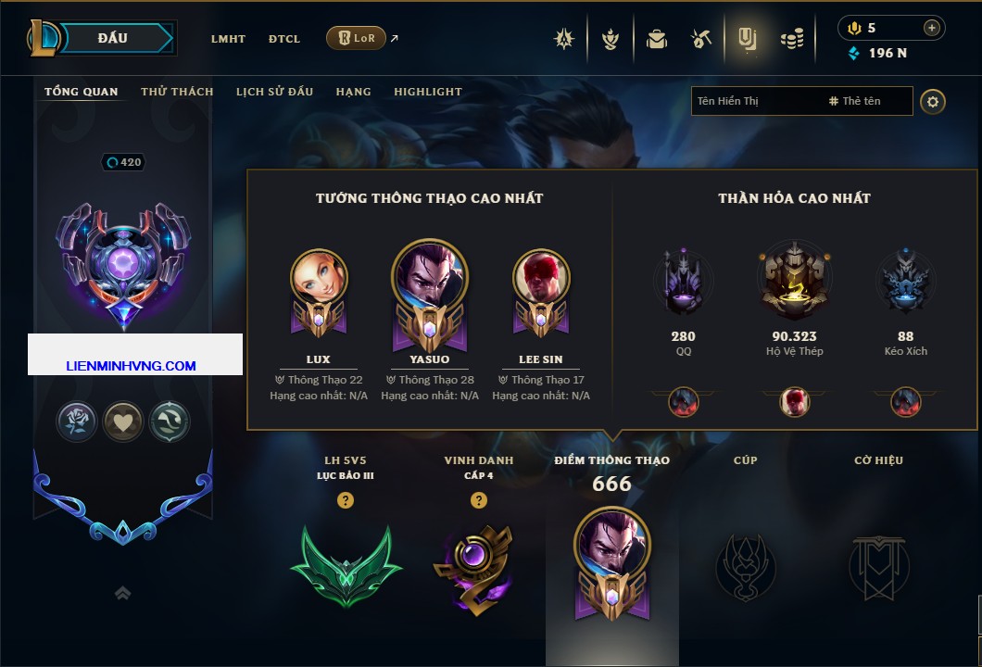Click the ranked LH 5v5 question mark
982x667 pixels.
[345, 499]
